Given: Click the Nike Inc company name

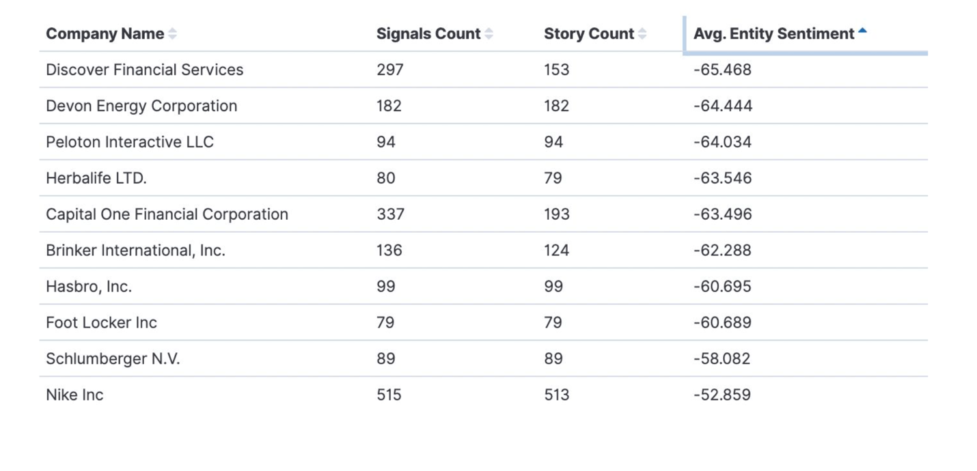Looking at the screenshot, I should coord(74,395).
